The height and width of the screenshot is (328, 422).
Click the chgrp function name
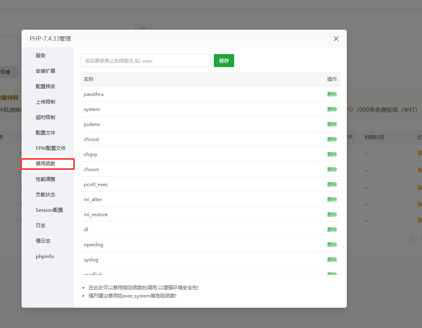click(x=90, y=154)
